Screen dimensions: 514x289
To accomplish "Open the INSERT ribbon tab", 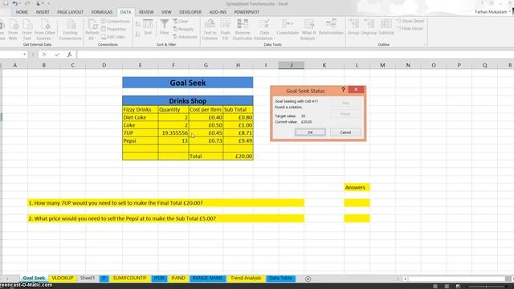I will coord(43,12).
